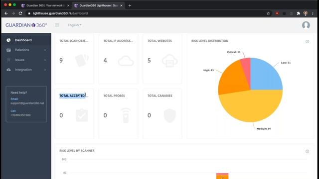Click the Integration cloud icon in sidebar

pos(8,70)
